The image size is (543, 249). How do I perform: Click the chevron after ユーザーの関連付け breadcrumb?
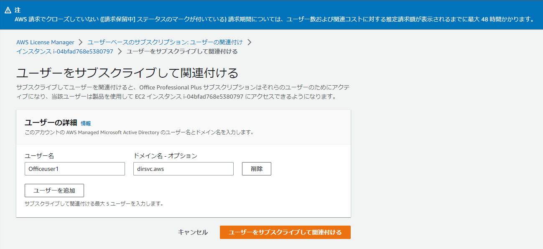coord(249,42)
